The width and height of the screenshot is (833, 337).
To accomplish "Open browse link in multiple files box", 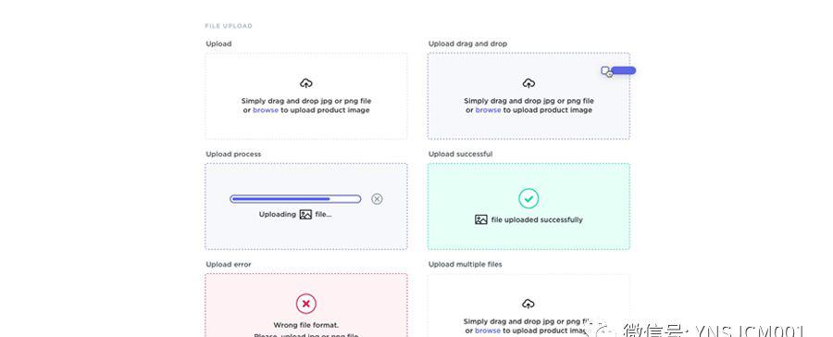I will 488,331.
